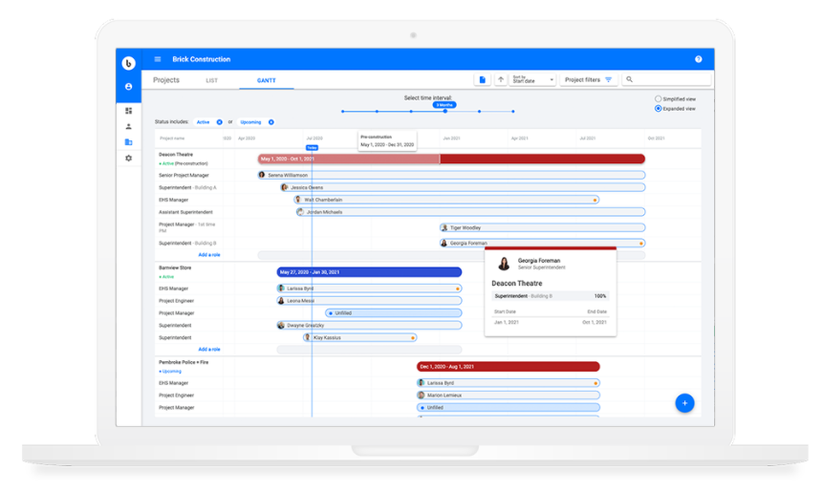
Task: Click the Pembroke Police + Fire project bar
Action: [508, 367]
